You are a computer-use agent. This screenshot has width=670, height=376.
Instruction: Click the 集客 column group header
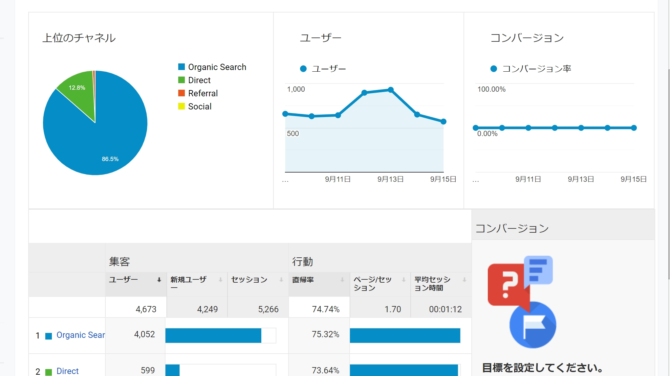(119, 262)
